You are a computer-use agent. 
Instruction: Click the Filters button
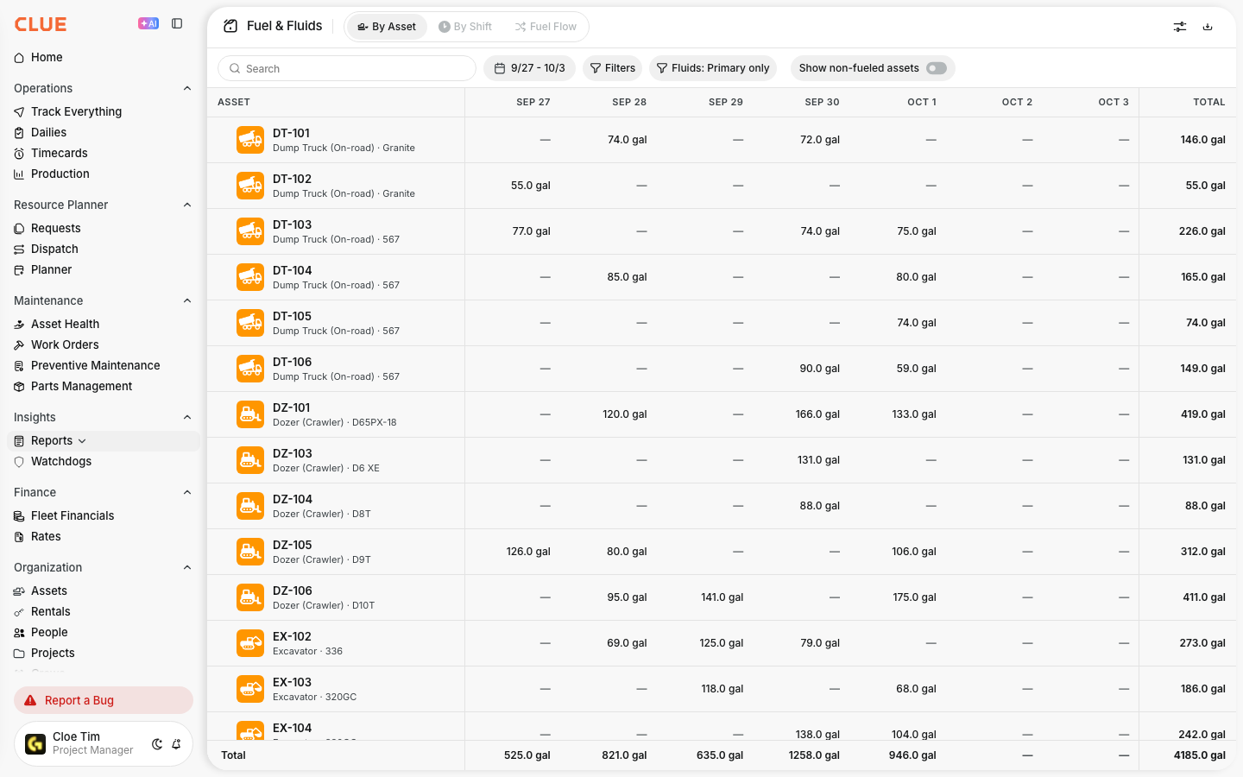coord(613,68)
